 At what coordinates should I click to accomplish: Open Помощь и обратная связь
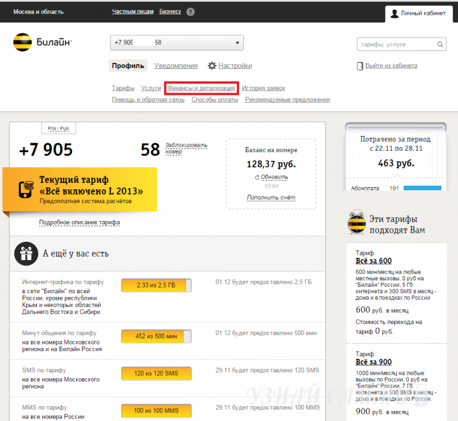coord(148,100)
